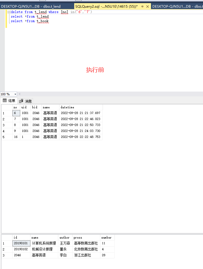This screenshot has width=203, height=269.
Task: Click the author column header
Action: tap(65, 238)
